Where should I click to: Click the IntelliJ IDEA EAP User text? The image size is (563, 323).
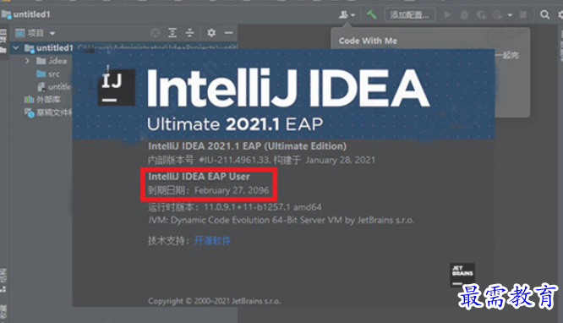(199, 177)
